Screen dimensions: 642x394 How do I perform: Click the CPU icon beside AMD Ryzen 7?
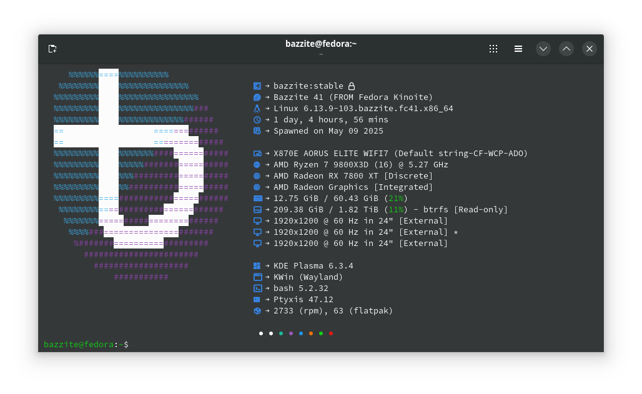click(x=257, y=165)
